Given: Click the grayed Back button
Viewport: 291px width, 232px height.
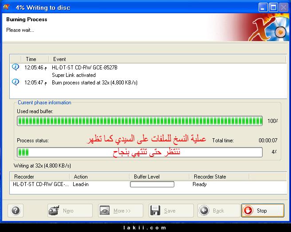Looking at the screenshot, I should 218,210.
